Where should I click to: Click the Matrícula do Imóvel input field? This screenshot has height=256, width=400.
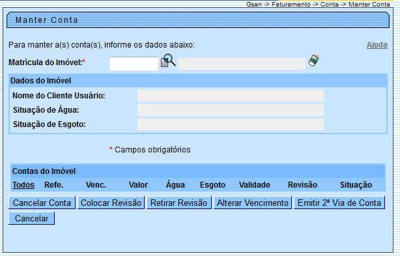pyautogui.click(x=134, y=63)
